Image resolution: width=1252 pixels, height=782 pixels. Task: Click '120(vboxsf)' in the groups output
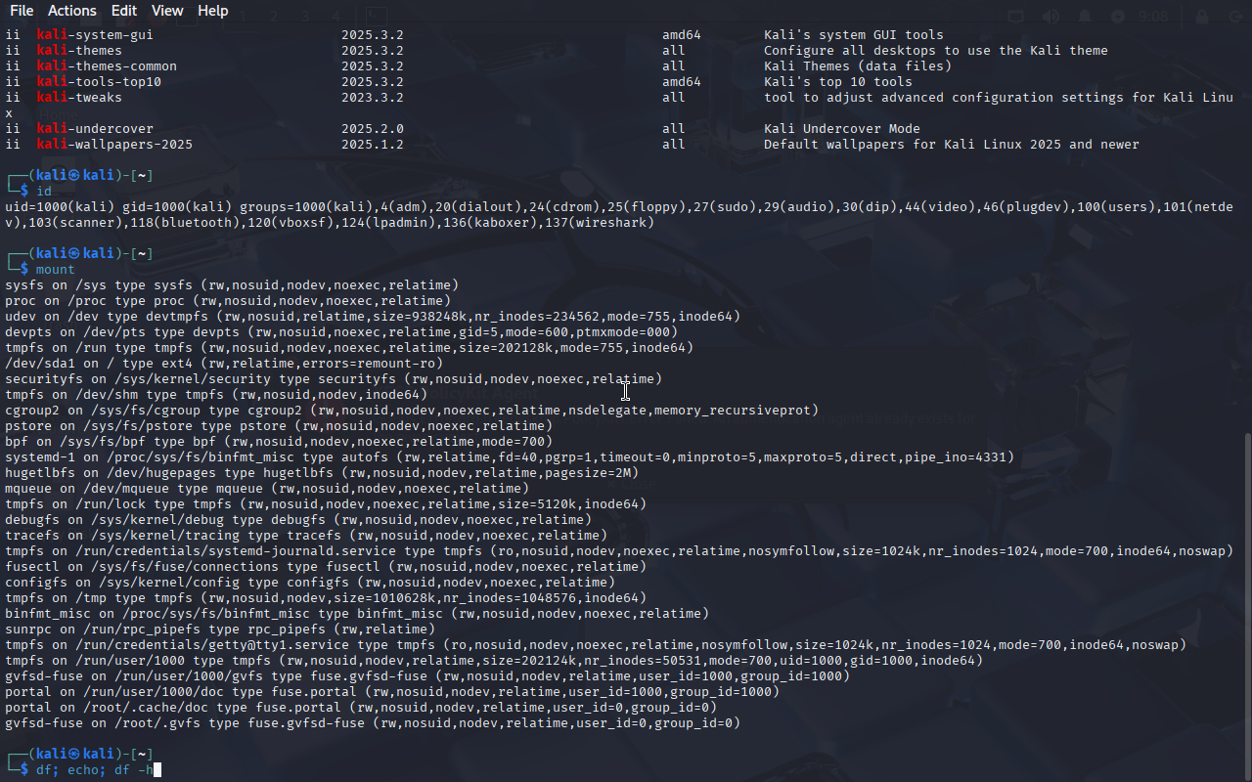click(294, 222)
